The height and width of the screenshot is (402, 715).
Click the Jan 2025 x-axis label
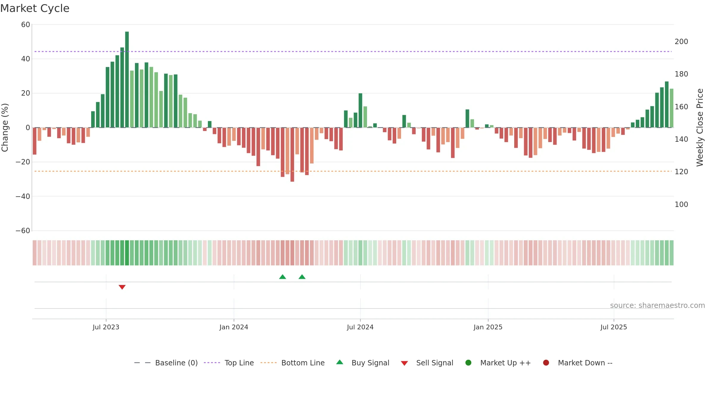488,327
